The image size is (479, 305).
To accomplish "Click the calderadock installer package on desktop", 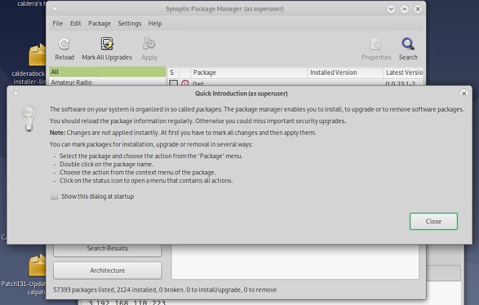I will tap(36, 55).
